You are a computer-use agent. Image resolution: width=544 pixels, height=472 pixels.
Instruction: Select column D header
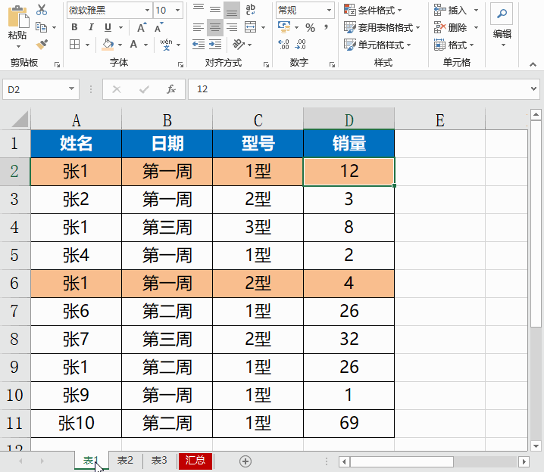[349, 120]
